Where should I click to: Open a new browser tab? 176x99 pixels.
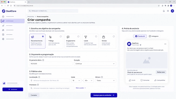[29, 2]
